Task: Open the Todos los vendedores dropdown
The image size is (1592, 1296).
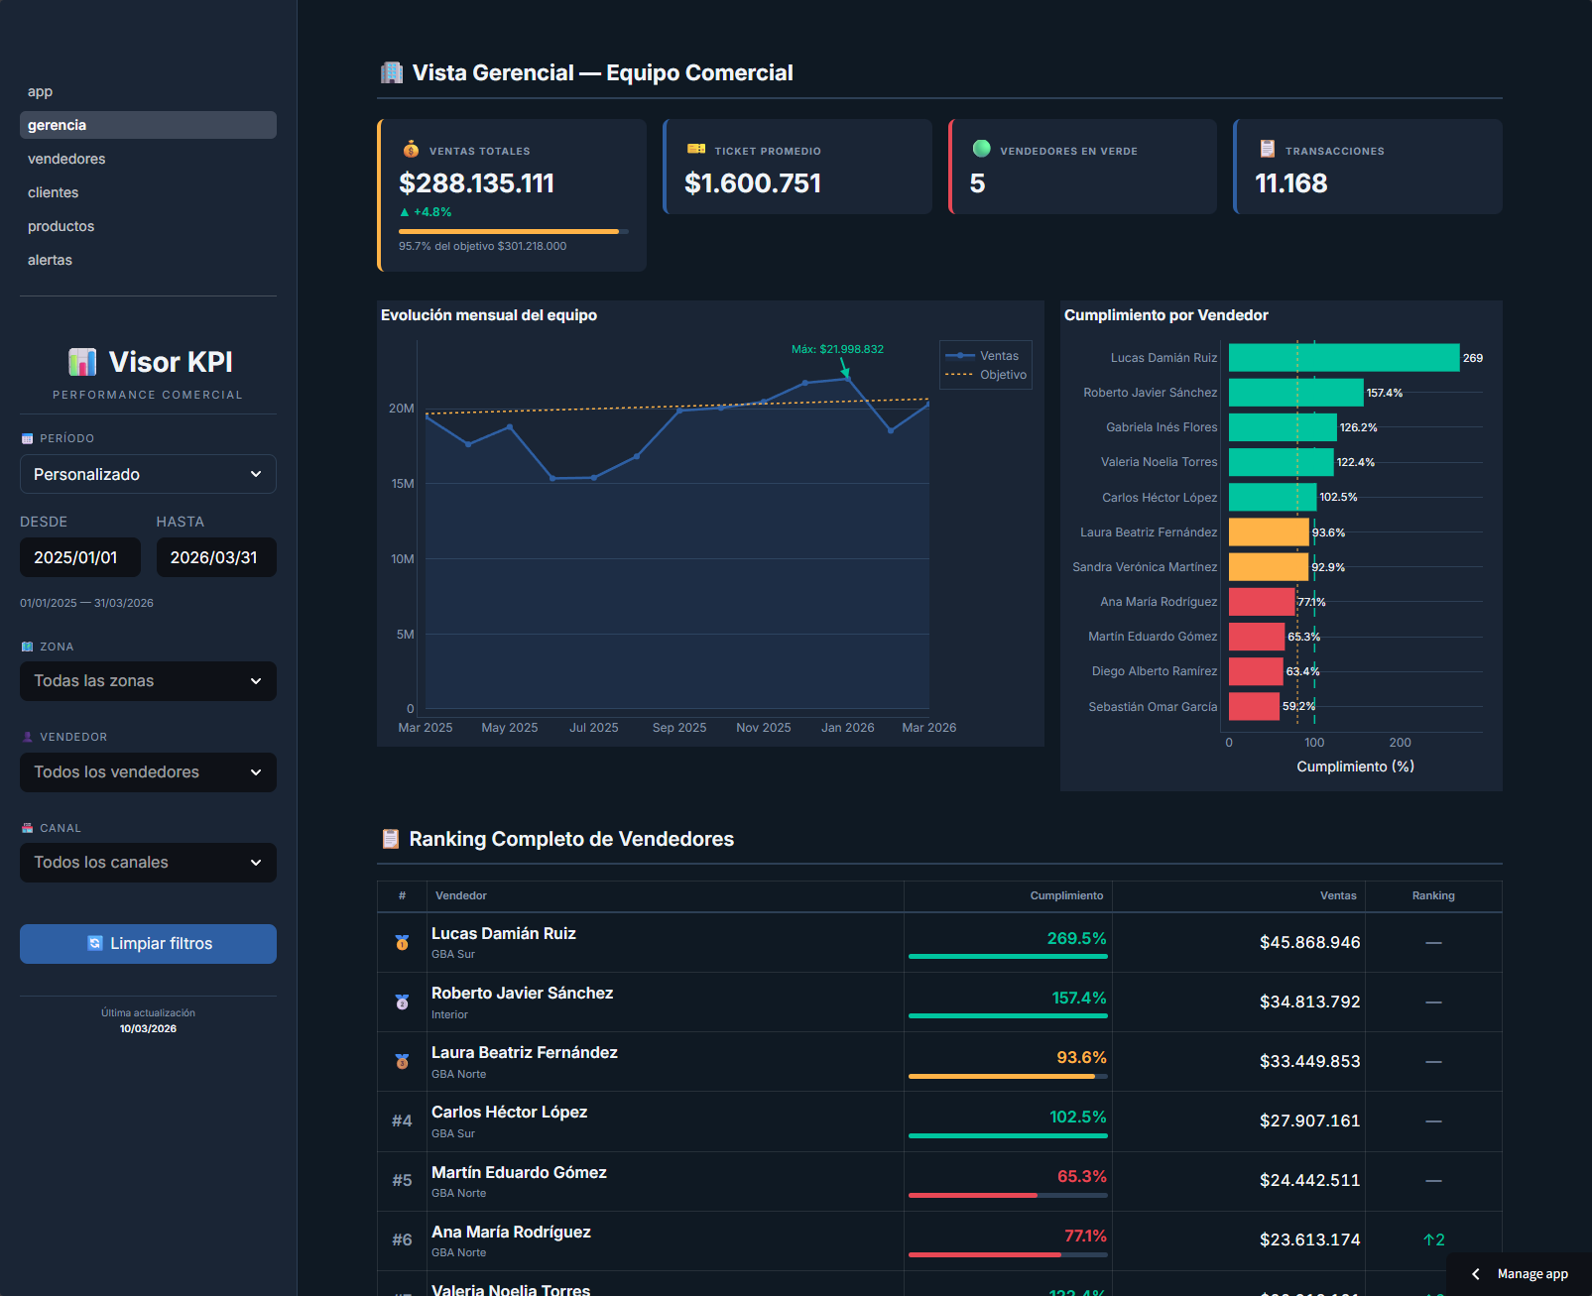Action: [148, 772]
